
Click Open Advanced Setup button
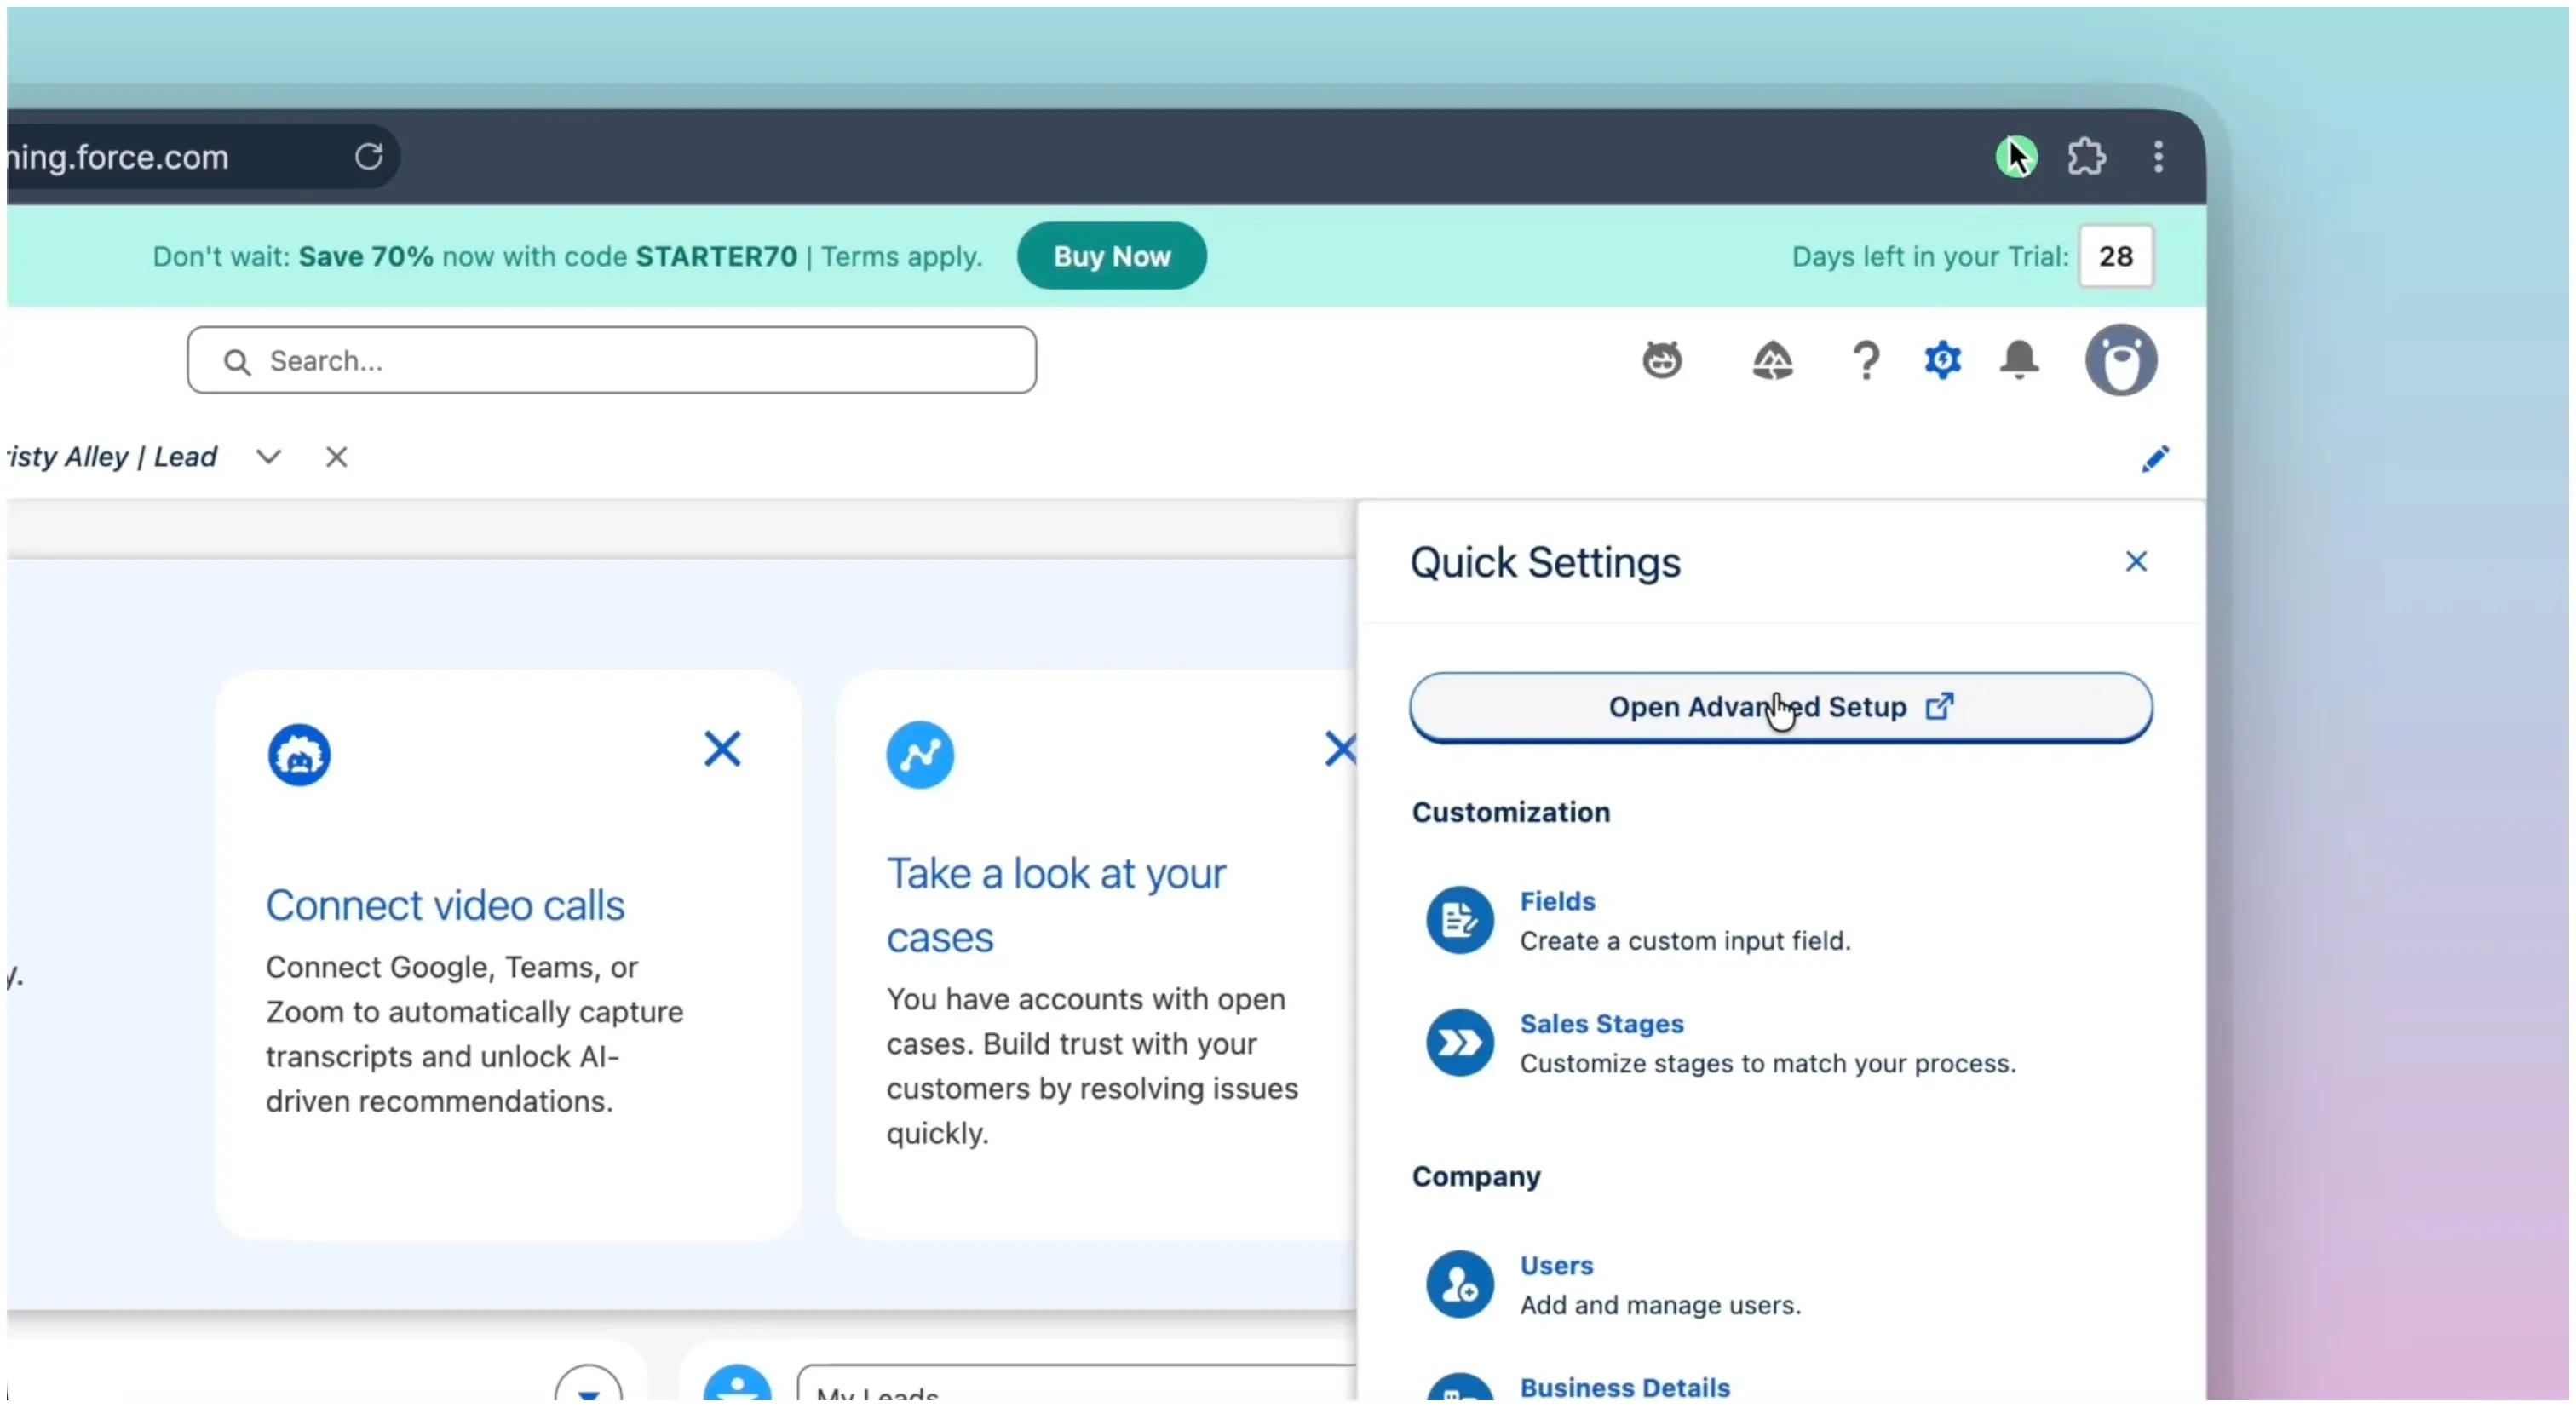click(x=1780, y=707)
